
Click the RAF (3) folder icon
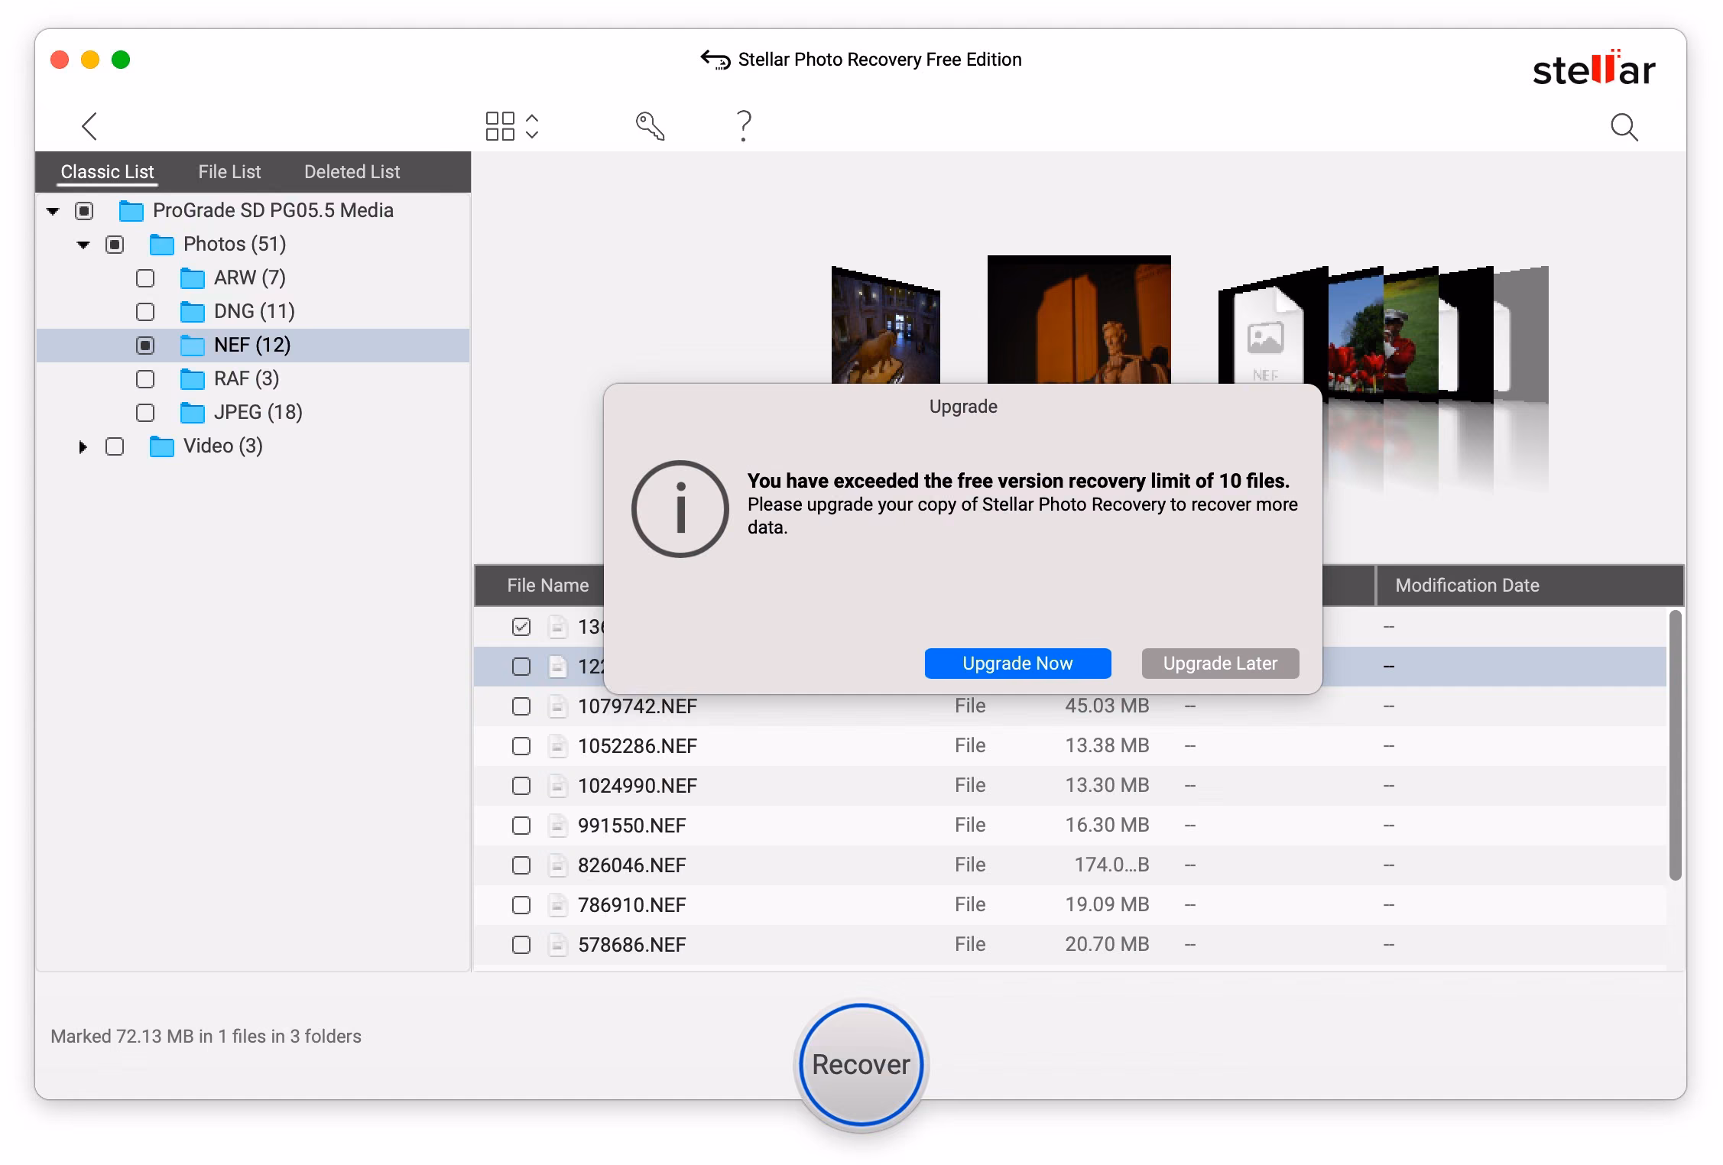click(193, 379)
